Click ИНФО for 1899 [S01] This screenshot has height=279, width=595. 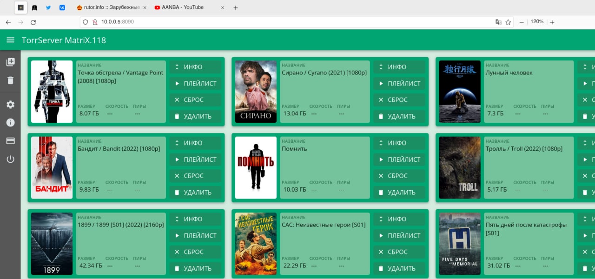click(x=195, y=219)
